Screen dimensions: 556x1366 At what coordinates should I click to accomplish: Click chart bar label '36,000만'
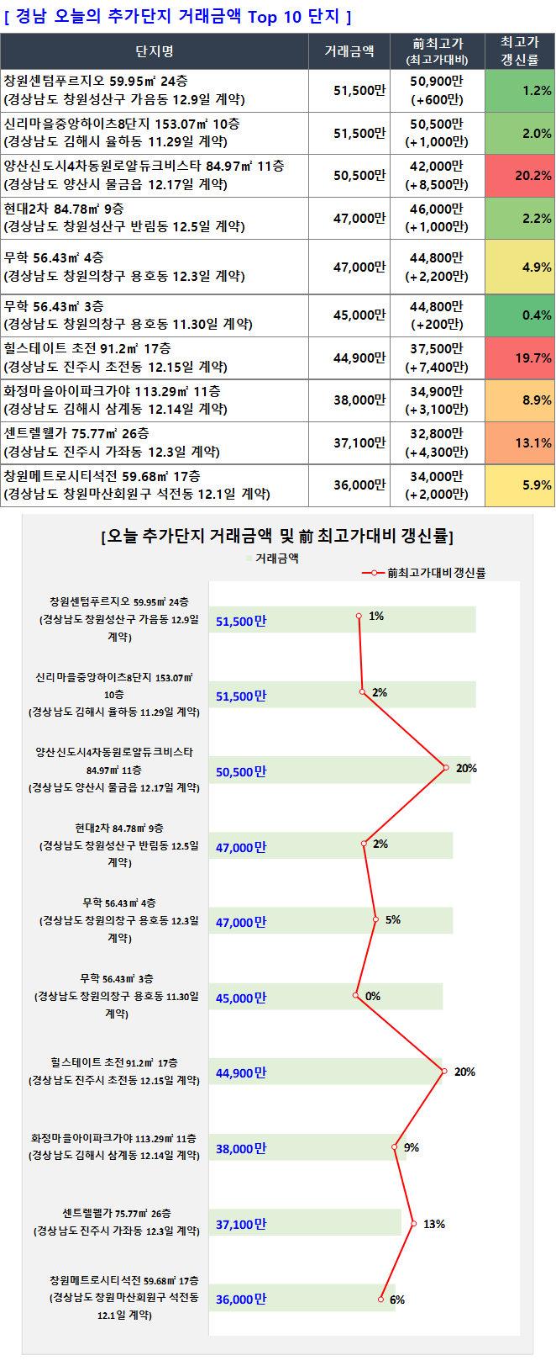tap(241, 1300)
